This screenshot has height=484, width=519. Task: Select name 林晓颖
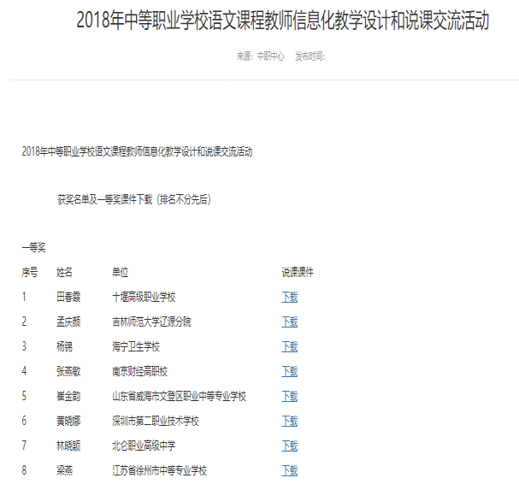point(68,446)
